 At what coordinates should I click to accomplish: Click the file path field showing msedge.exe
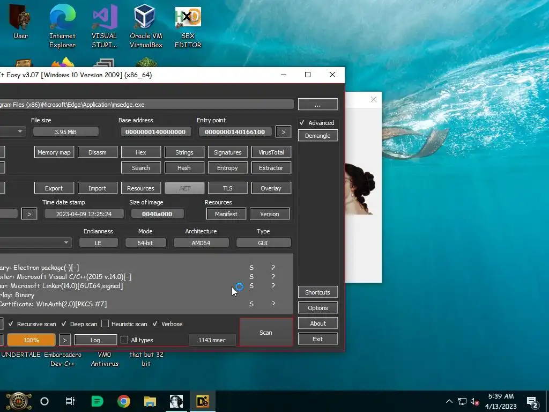coord(147,105)
